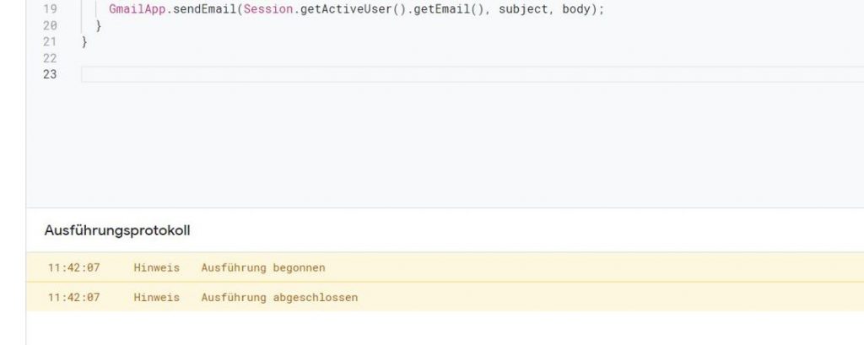This screenshot has height=345, width=864.
Task: Click line number 23 in the gutter
Action: (49, 75)
